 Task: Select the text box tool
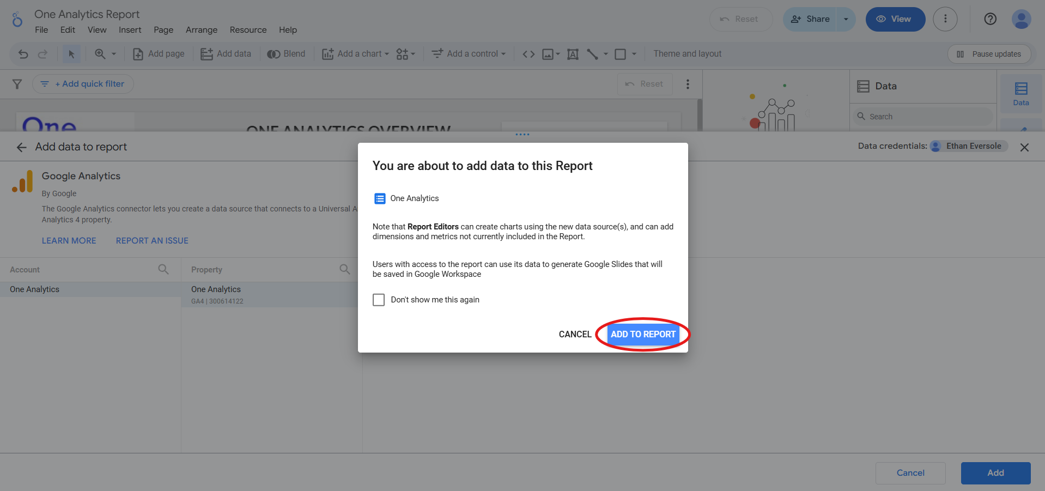(573, 54)
